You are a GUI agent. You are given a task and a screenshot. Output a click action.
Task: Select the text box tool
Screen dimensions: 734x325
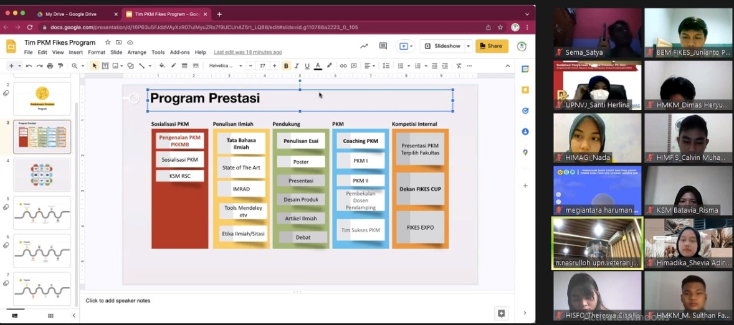point(105,66)
